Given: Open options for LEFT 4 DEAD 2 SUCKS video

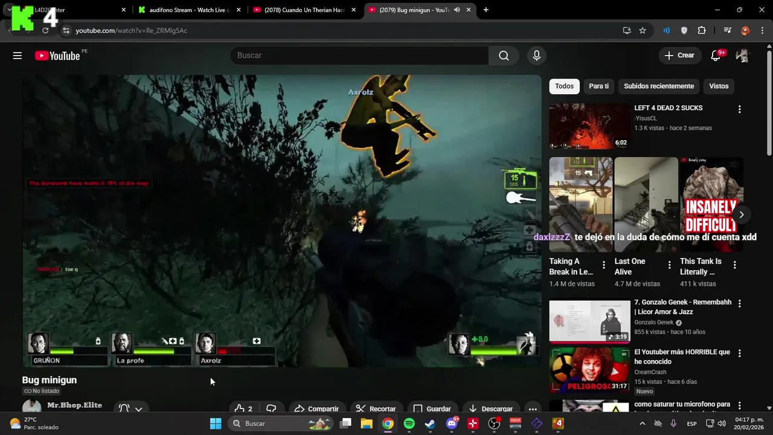Looking at the screenshot, I should tap(739, 109).
